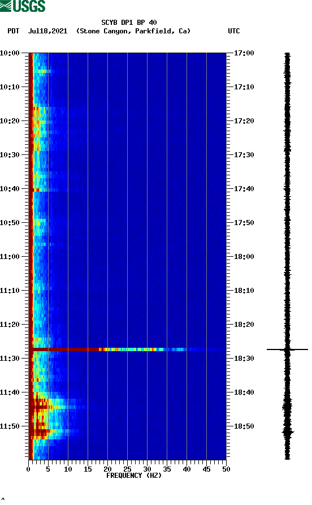
Task: Click the 10 Hz frequency axis label
Action: coord(68,469)
